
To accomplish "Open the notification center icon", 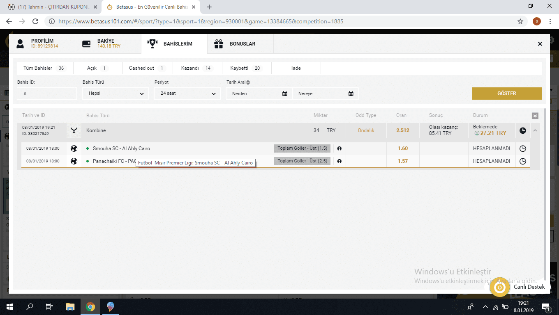I will (x=546, y=307).
